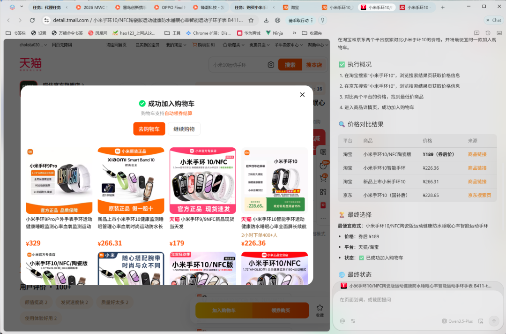The height and width of the screenshot is (334, 506).
Task: Click the Tmall search box
Action: click(238, 65)
